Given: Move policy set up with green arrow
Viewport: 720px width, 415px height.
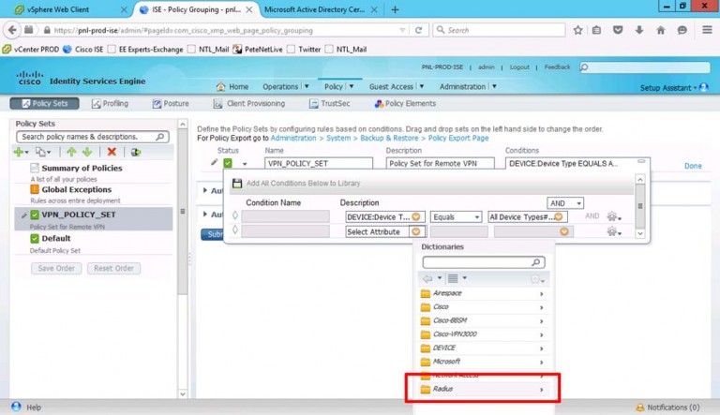Looking at the screenshot, I should pyautogui.click(x=71, y=152).
